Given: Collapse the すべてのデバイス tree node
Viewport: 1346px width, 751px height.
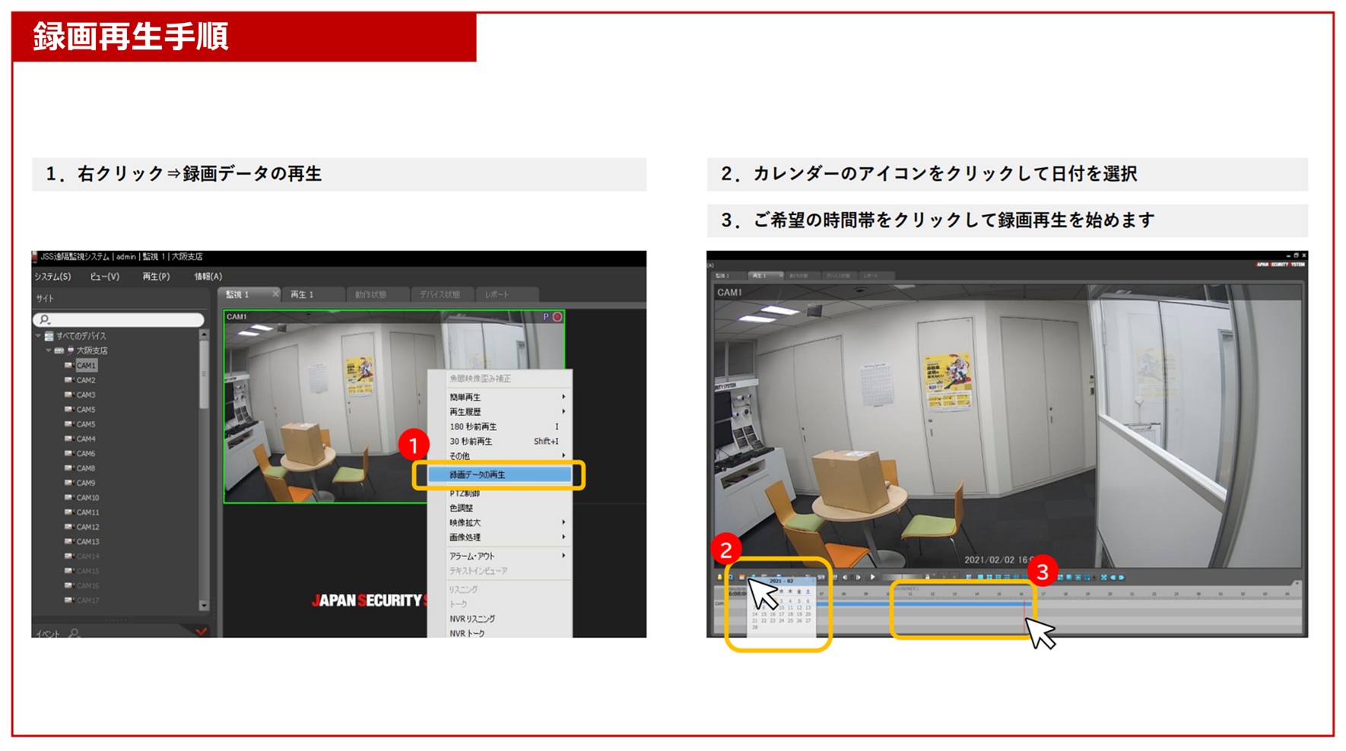Looking at the screenshot, I should click(x=38, y=336).
